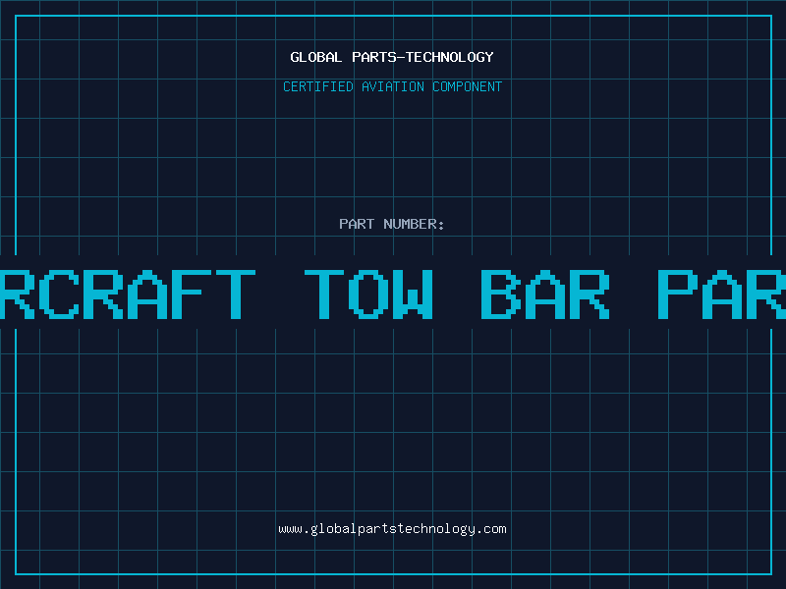The image size is (786, 589).
Task: Click the large BAR word in the banner
Action: pyautogui.click(x=545, y=294)
